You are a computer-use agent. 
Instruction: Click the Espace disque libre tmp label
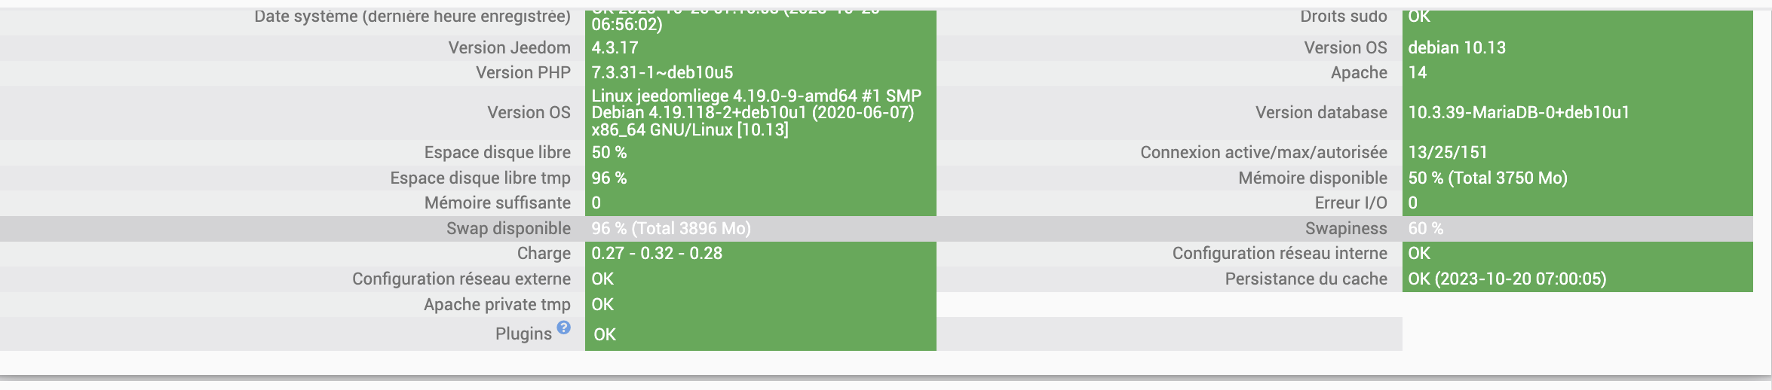[480, 178]
